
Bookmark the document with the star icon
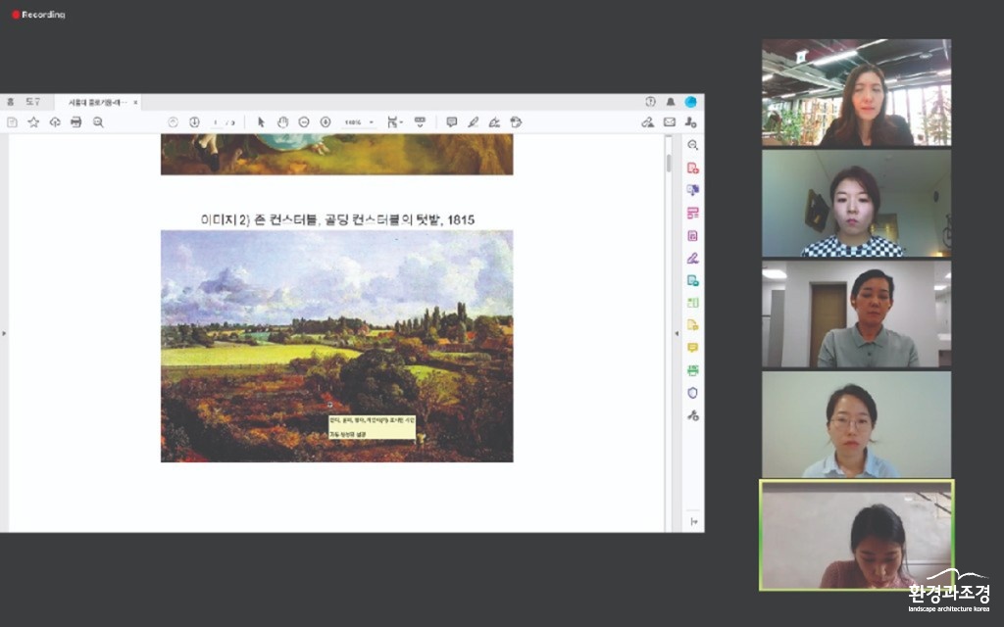coord(33,122)
